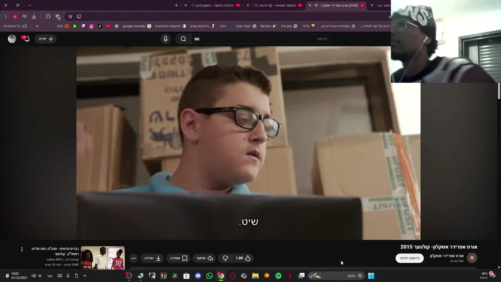
Task: Open the מתקפת הטיטאנים bookmark
Action: point(171,26)
